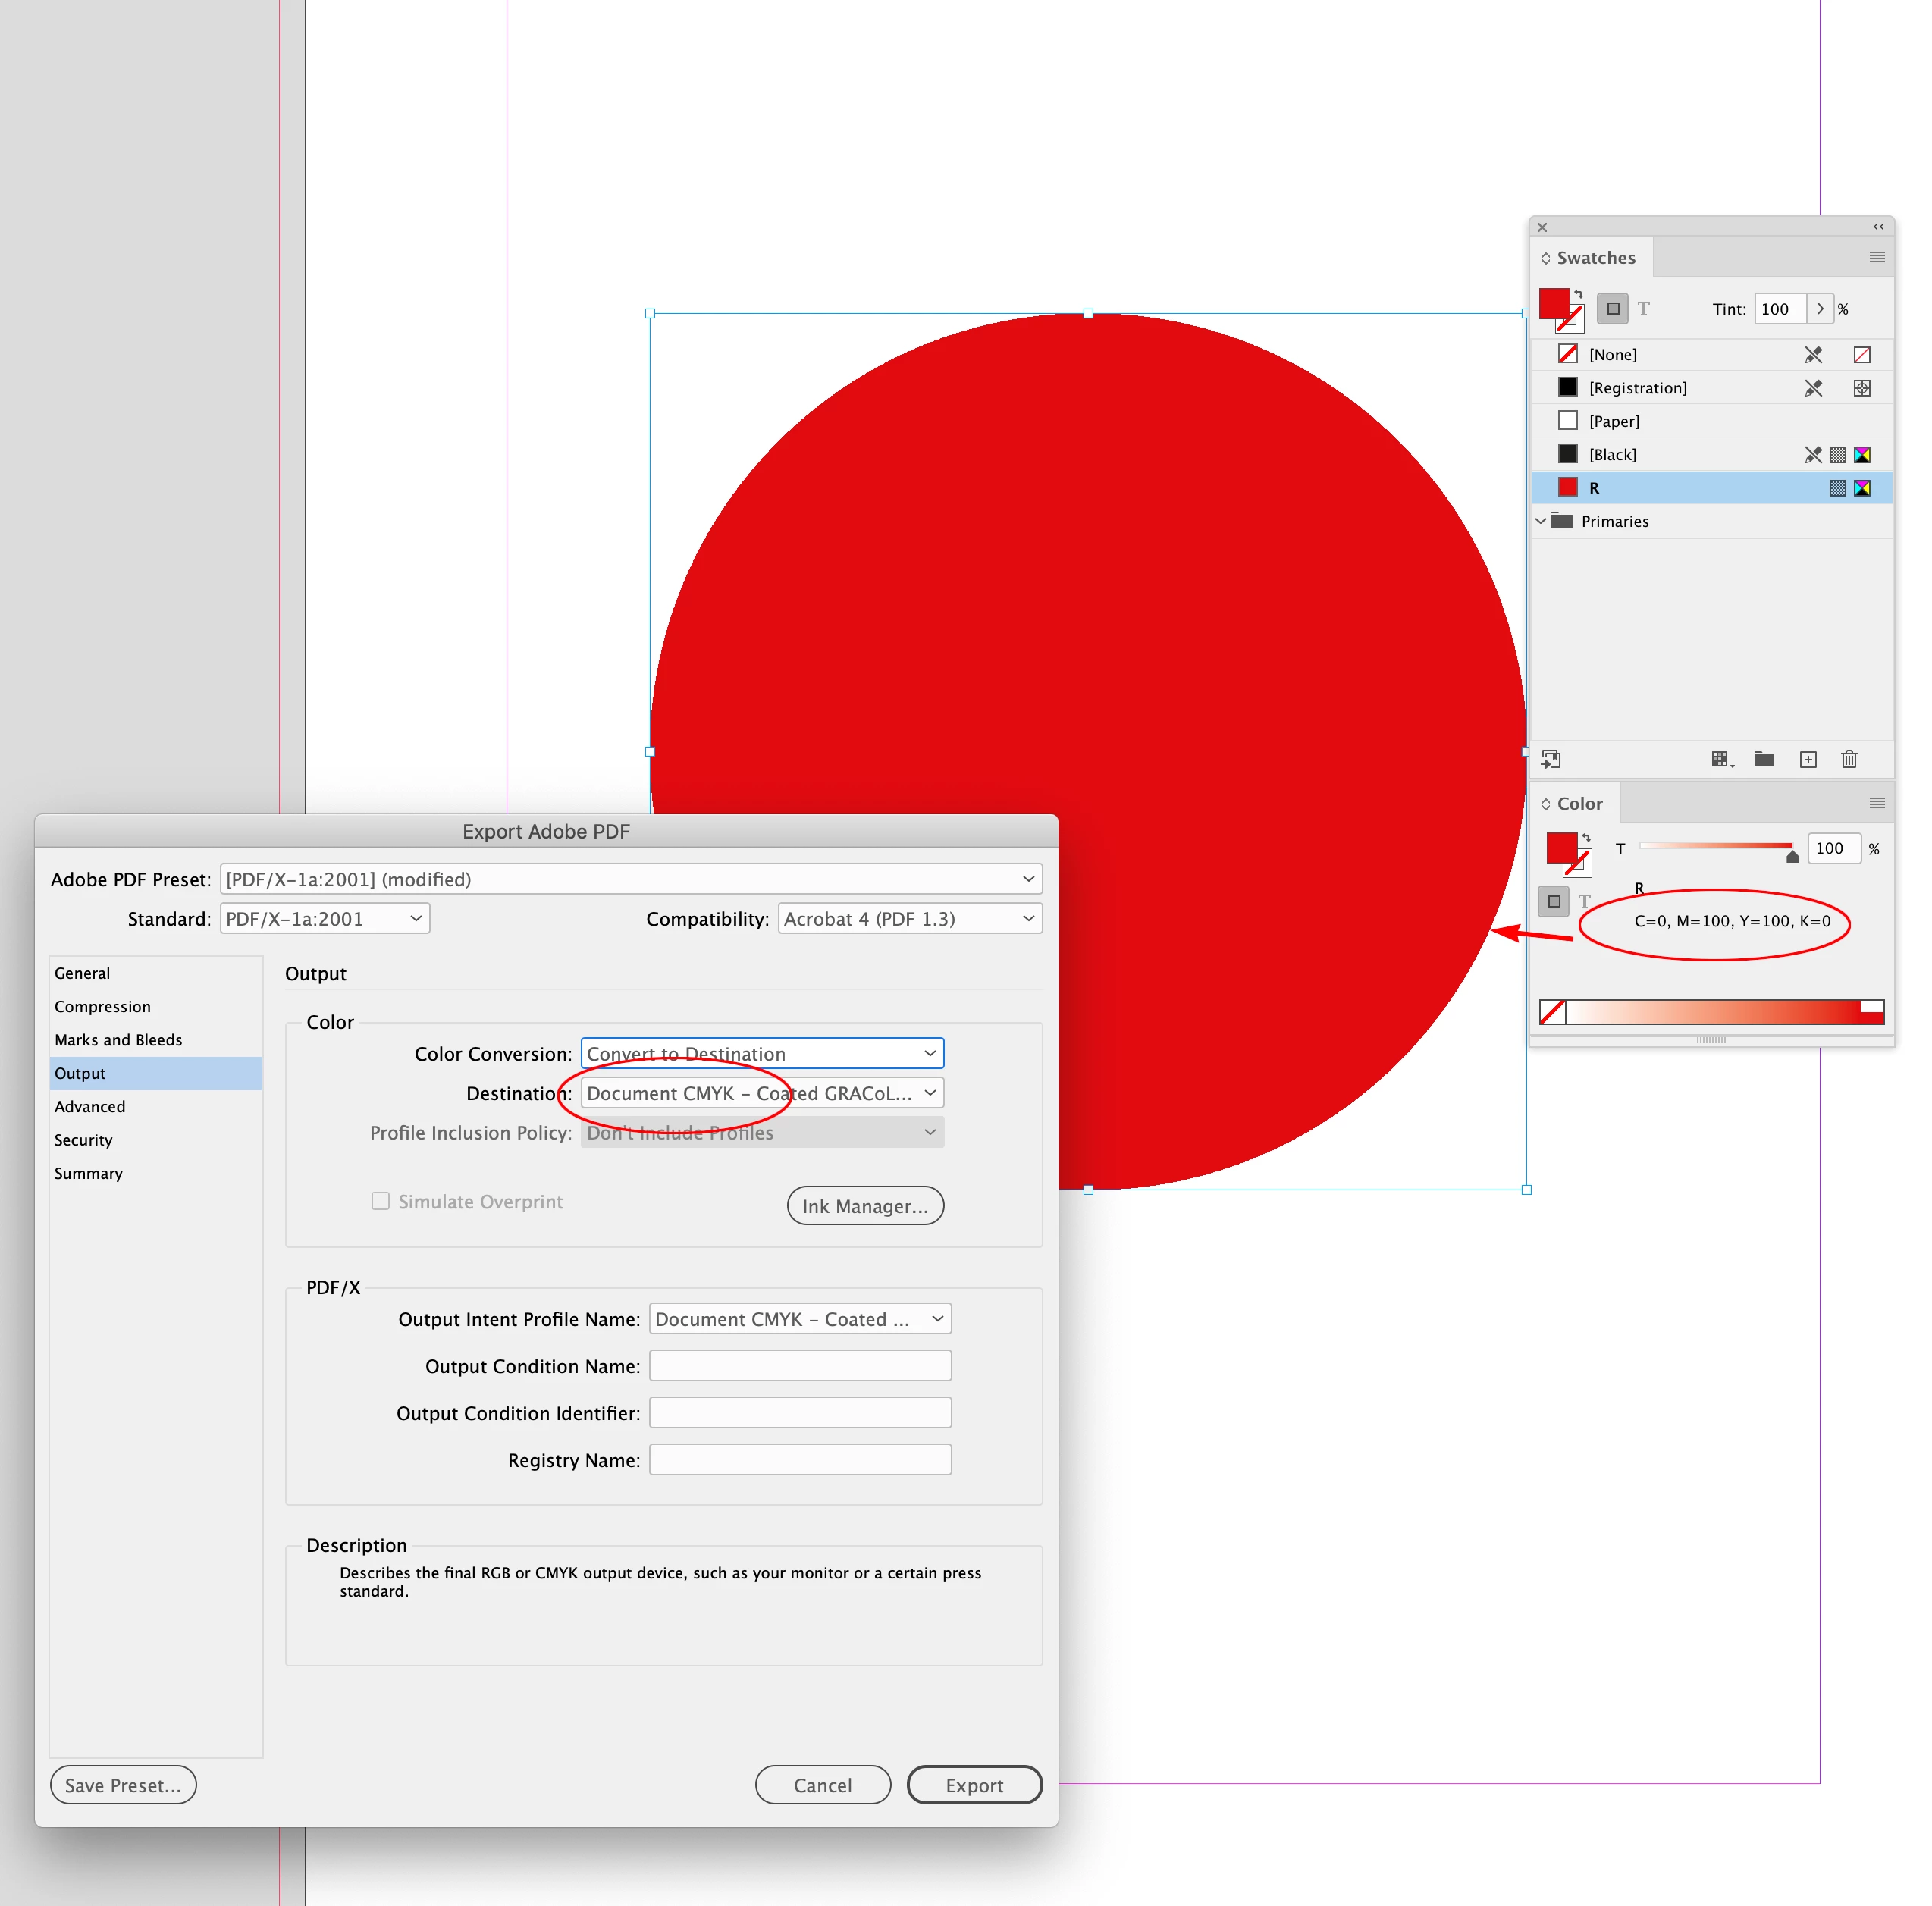This screenshot has height=1906, width=1932.
Task: Open the swatch views grid icon
Action: pyautogui.click(x=1720, y=759)
